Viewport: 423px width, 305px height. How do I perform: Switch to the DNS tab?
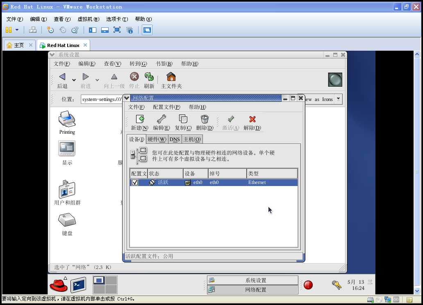tap(175, 139)
